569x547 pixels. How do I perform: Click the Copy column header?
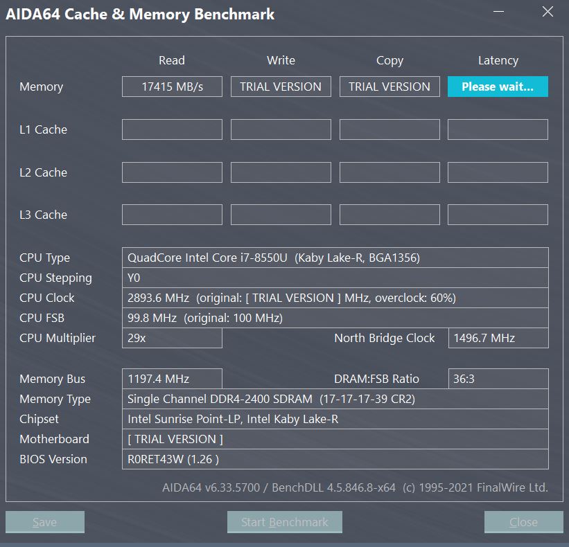coord(389,60)
